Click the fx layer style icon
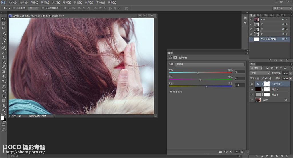Image resolution: width=293 pixels, height=158 pixels. (262, 156)
